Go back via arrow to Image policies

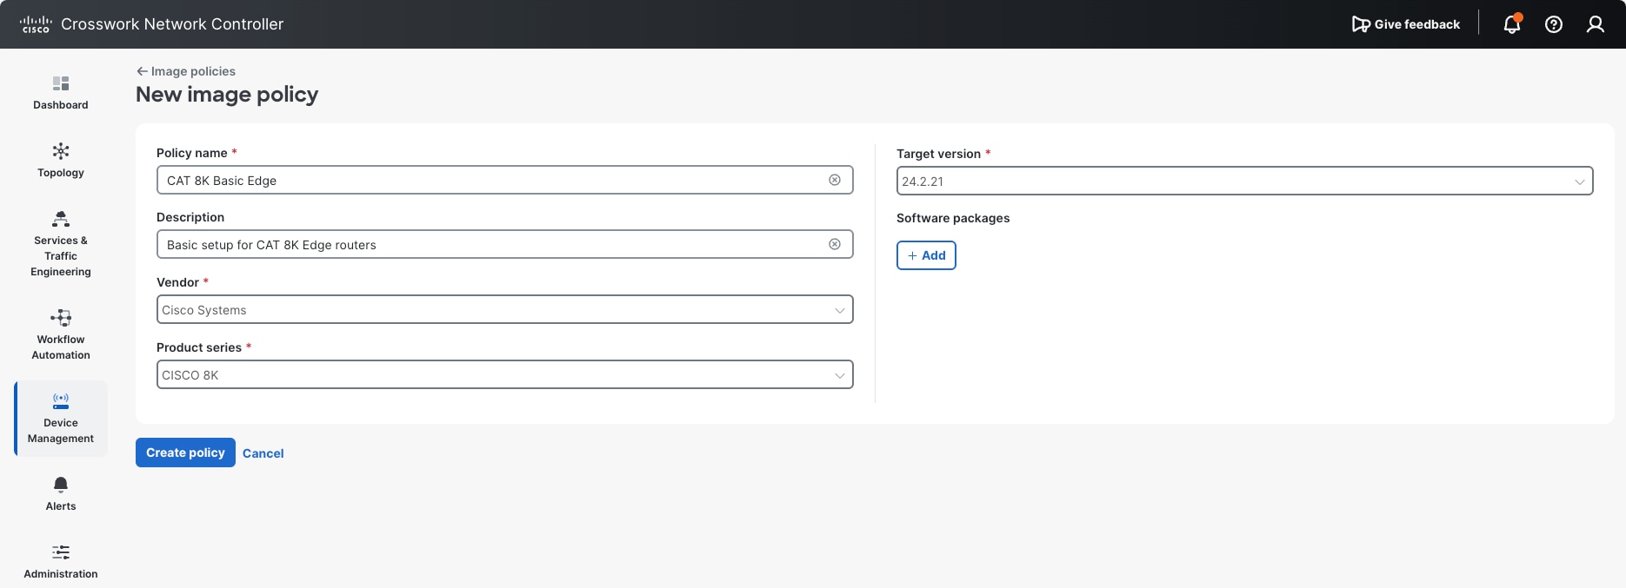(142, 71)
